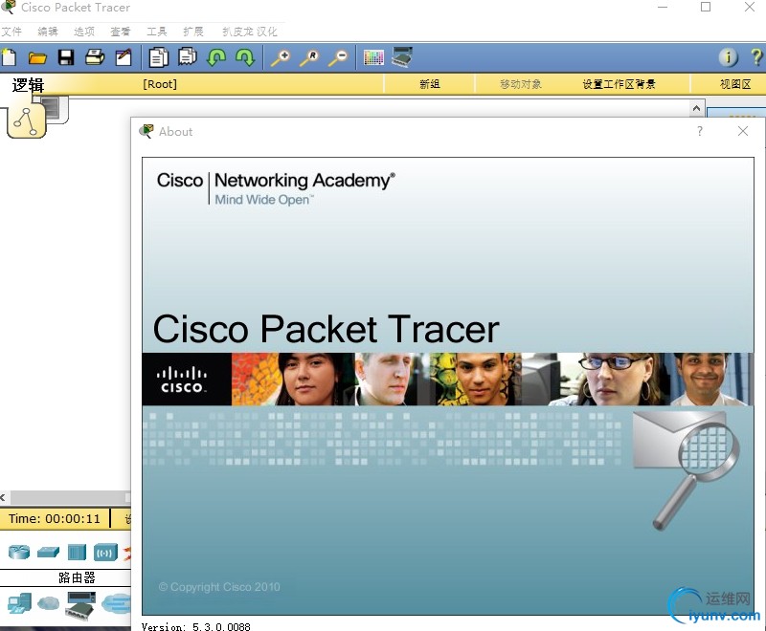Open the Activity Wizard icon
The height and width of the screenshot is (631, 766).
pyautogui.click(x=124, y=57)
